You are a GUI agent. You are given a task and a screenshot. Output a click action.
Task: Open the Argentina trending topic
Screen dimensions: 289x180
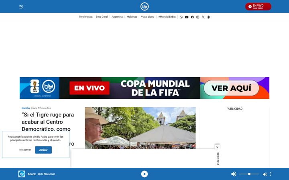[x=117, y=17]
